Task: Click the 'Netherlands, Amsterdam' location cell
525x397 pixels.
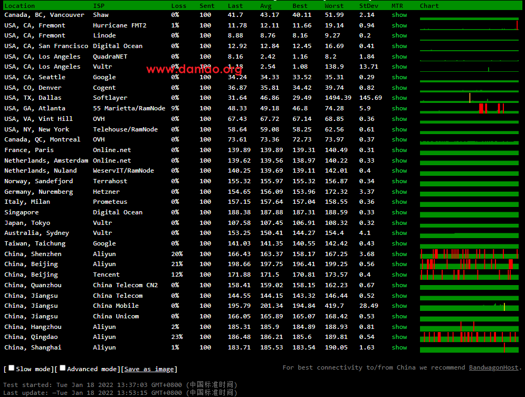Action: [x=46, y=160]
